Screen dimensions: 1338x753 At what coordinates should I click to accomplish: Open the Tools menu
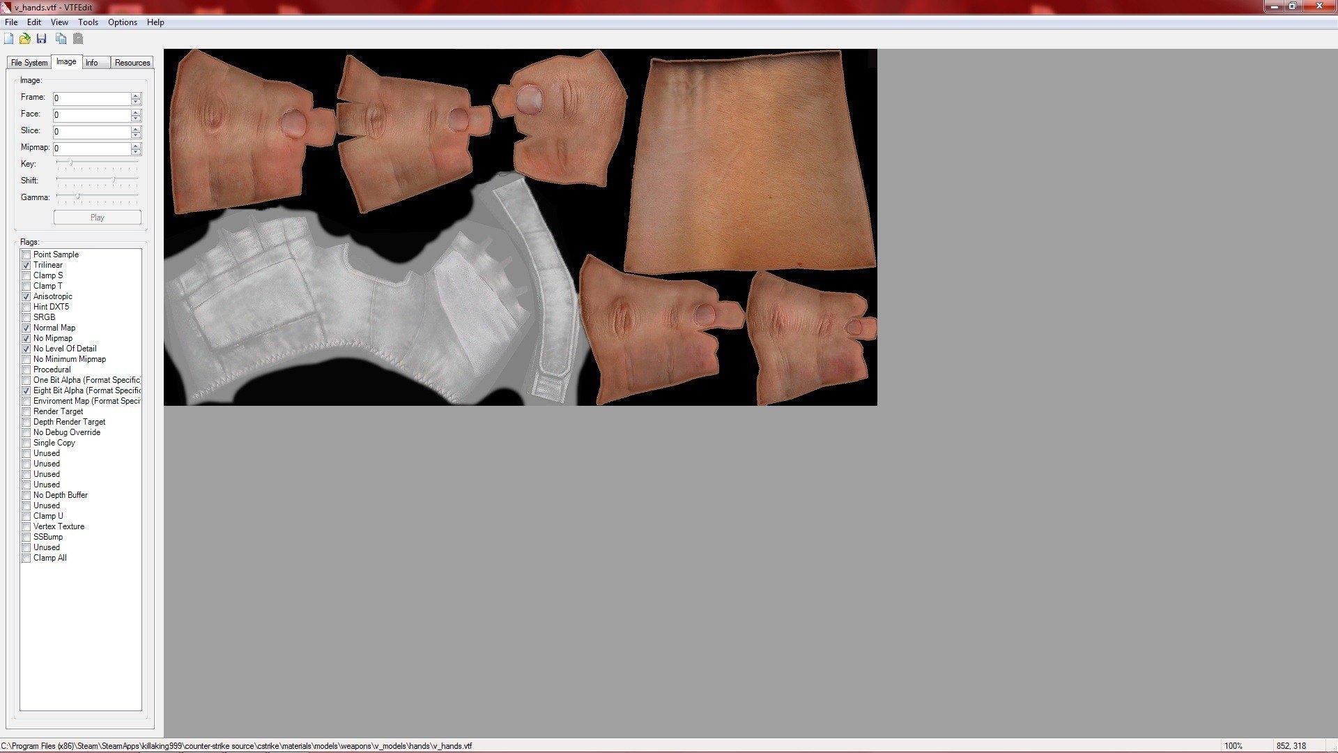click(x=88, y=22)
